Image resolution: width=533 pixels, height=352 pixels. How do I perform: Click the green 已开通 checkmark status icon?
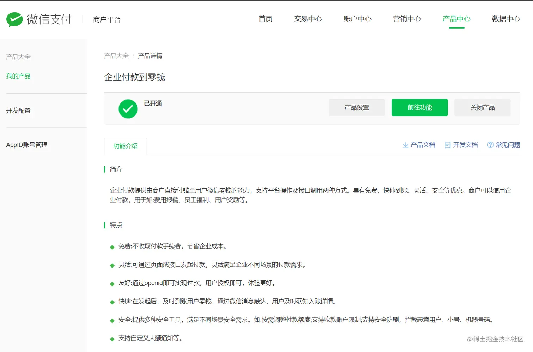point(128,109)
